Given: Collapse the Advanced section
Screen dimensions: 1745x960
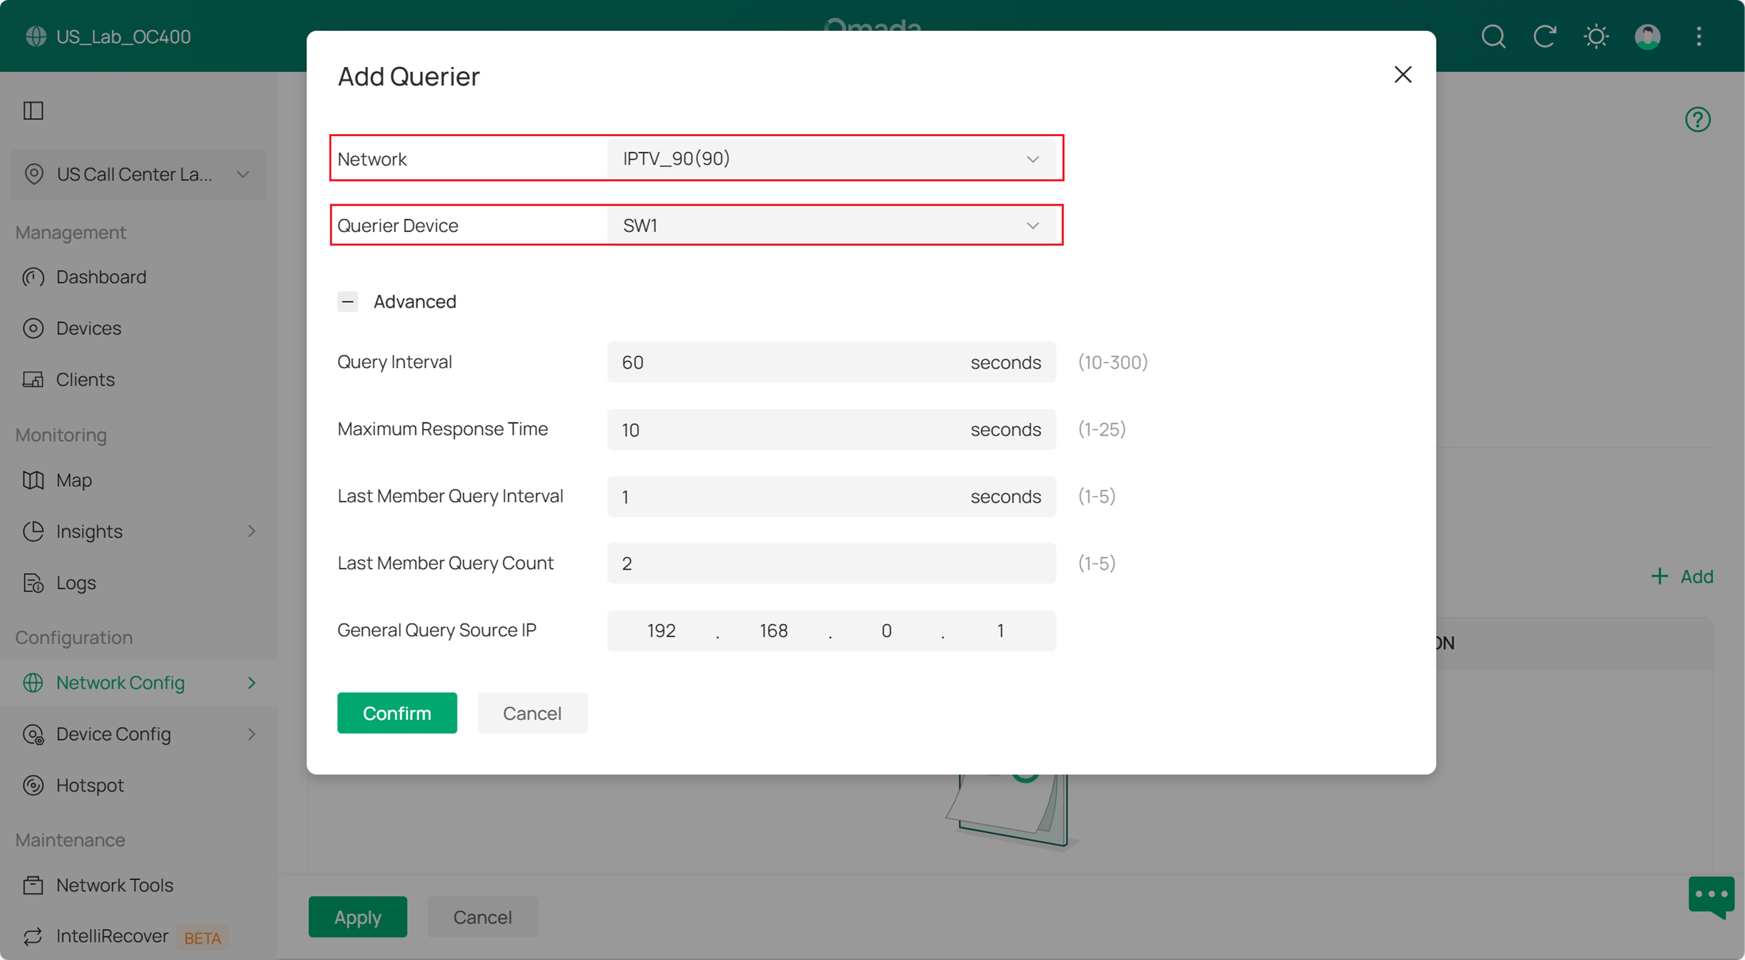Looking at the screenshot, I should tap(348, 301).
